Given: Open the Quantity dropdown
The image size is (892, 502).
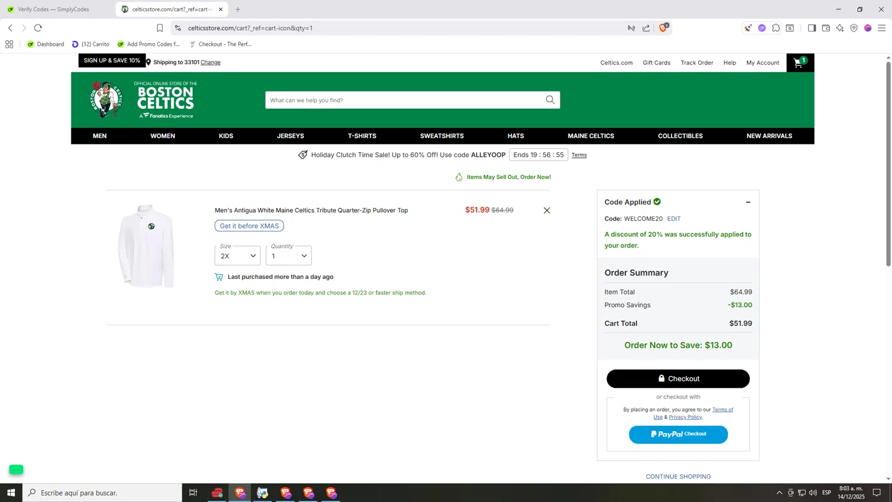Looking at the screenshot, I should tap(288, 255).
